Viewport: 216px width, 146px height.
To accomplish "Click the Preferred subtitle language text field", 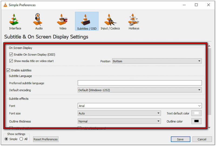I will (139, 83).
